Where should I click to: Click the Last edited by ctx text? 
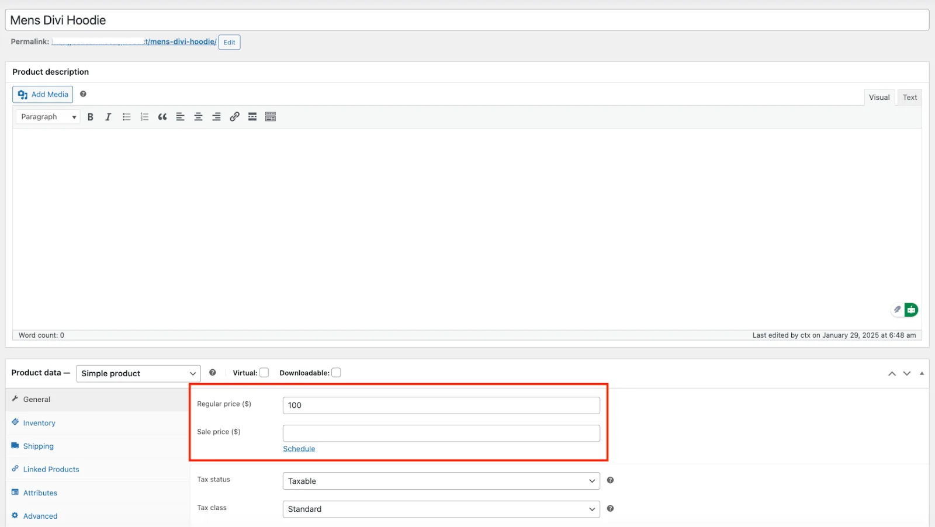tap(834, 335)
